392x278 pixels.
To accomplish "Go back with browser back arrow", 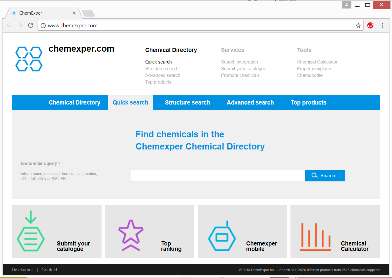I will [x=9, y=26].
